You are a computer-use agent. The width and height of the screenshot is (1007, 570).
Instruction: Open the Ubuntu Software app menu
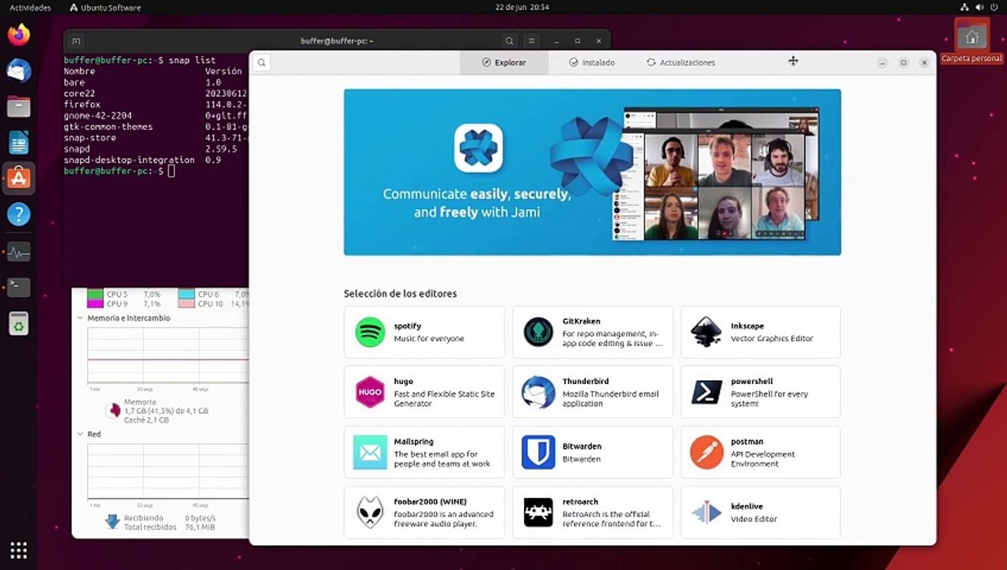coord(105,7)
